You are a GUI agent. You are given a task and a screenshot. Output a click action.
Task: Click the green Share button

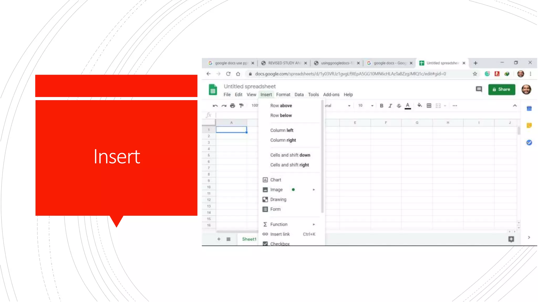click(501, 89)
